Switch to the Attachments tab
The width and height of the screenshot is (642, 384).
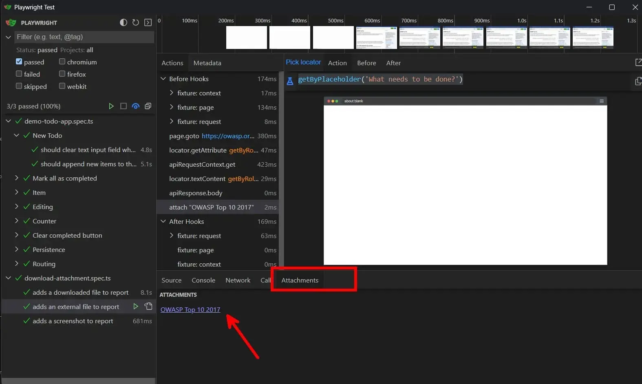click(300, 280)
